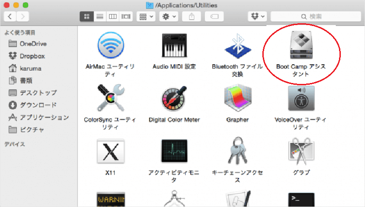Open the WARNING console app icon
This screenshot has width=365, height=207.
click(111, 199)
